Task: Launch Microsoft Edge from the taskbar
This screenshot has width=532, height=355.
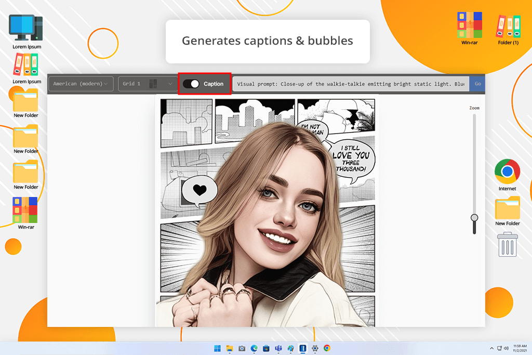Action: 254,348
